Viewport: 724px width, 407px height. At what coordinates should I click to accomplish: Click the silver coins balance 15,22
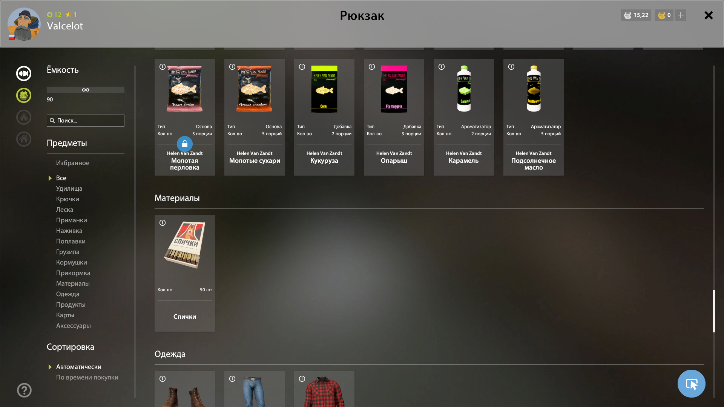636,15
